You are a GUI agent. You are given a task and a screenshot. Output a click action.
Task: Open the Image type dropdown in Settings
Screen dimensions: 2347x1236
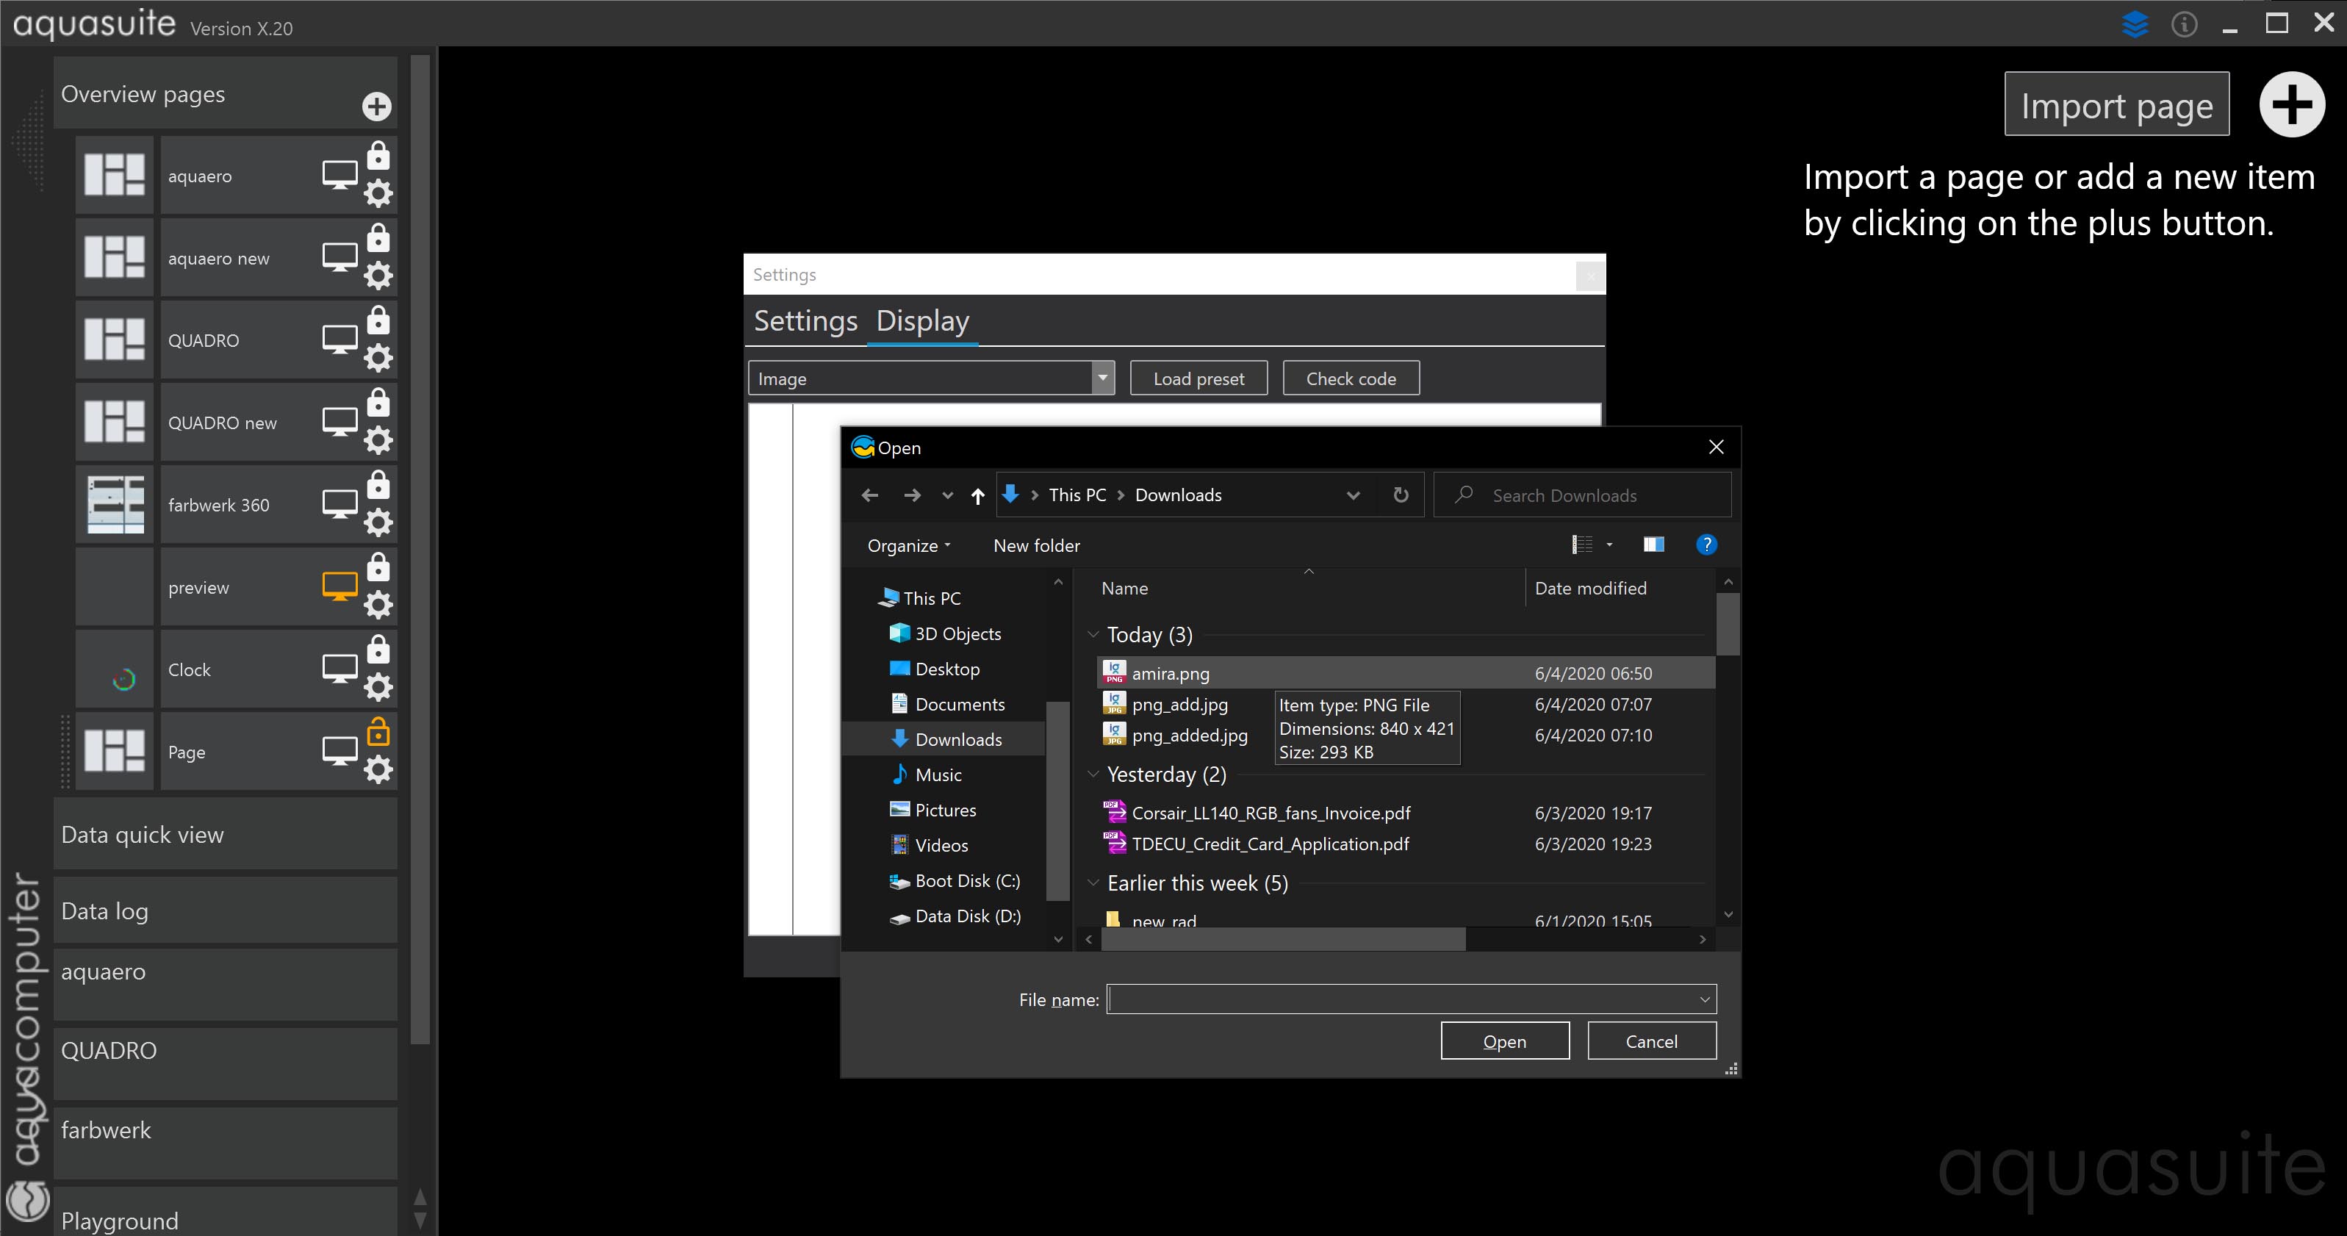(1102, 378)
